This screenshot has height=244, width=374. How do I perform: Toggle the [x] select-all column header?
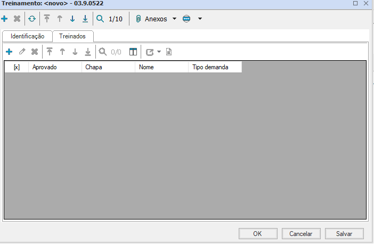tap(17, 67)
